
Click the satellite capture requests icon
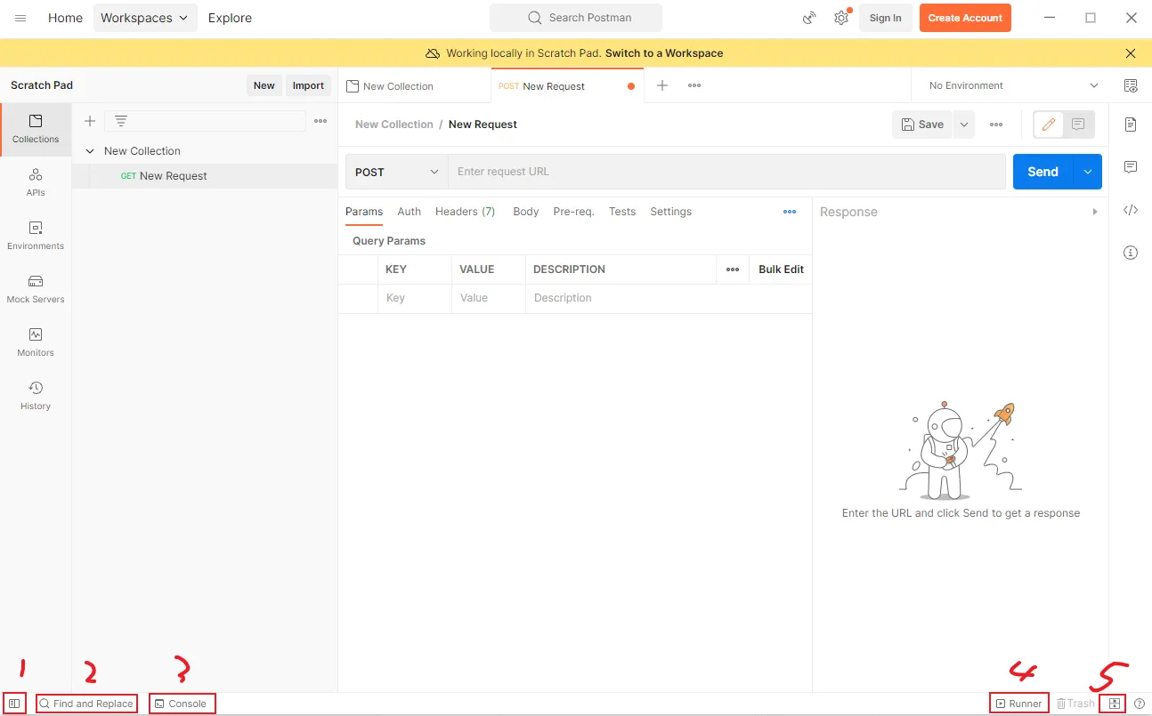(809, 18)
